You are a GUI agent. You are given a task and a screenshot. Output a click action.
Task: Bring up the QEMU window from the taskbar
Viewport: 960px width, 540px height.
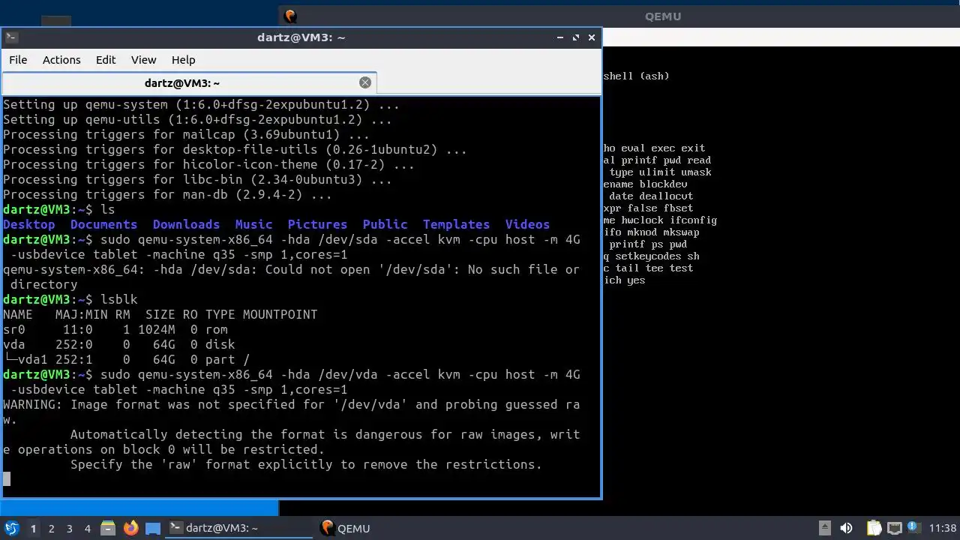point(346,528)
